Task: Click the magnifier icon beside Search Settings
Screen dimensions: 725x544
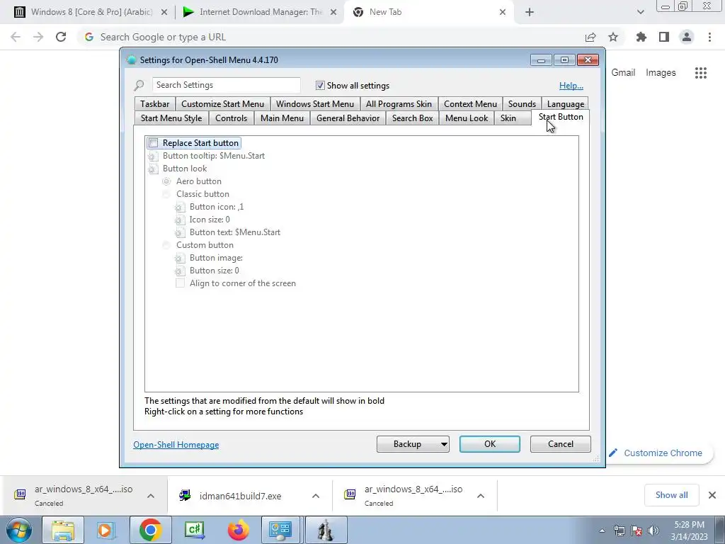Action: tap(139, 85)
